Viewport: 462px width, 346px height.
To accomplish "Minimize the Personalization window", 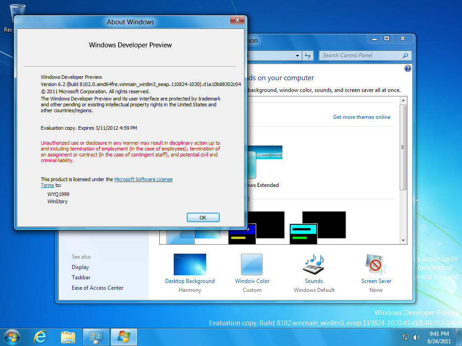I will (x=374, y=39).
